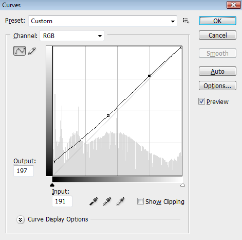Image resolution: width=242 pixels, height=240 pixels.
Task: Expand Curve Display Options
Action: pyautogui.click(x=21, y=219)
